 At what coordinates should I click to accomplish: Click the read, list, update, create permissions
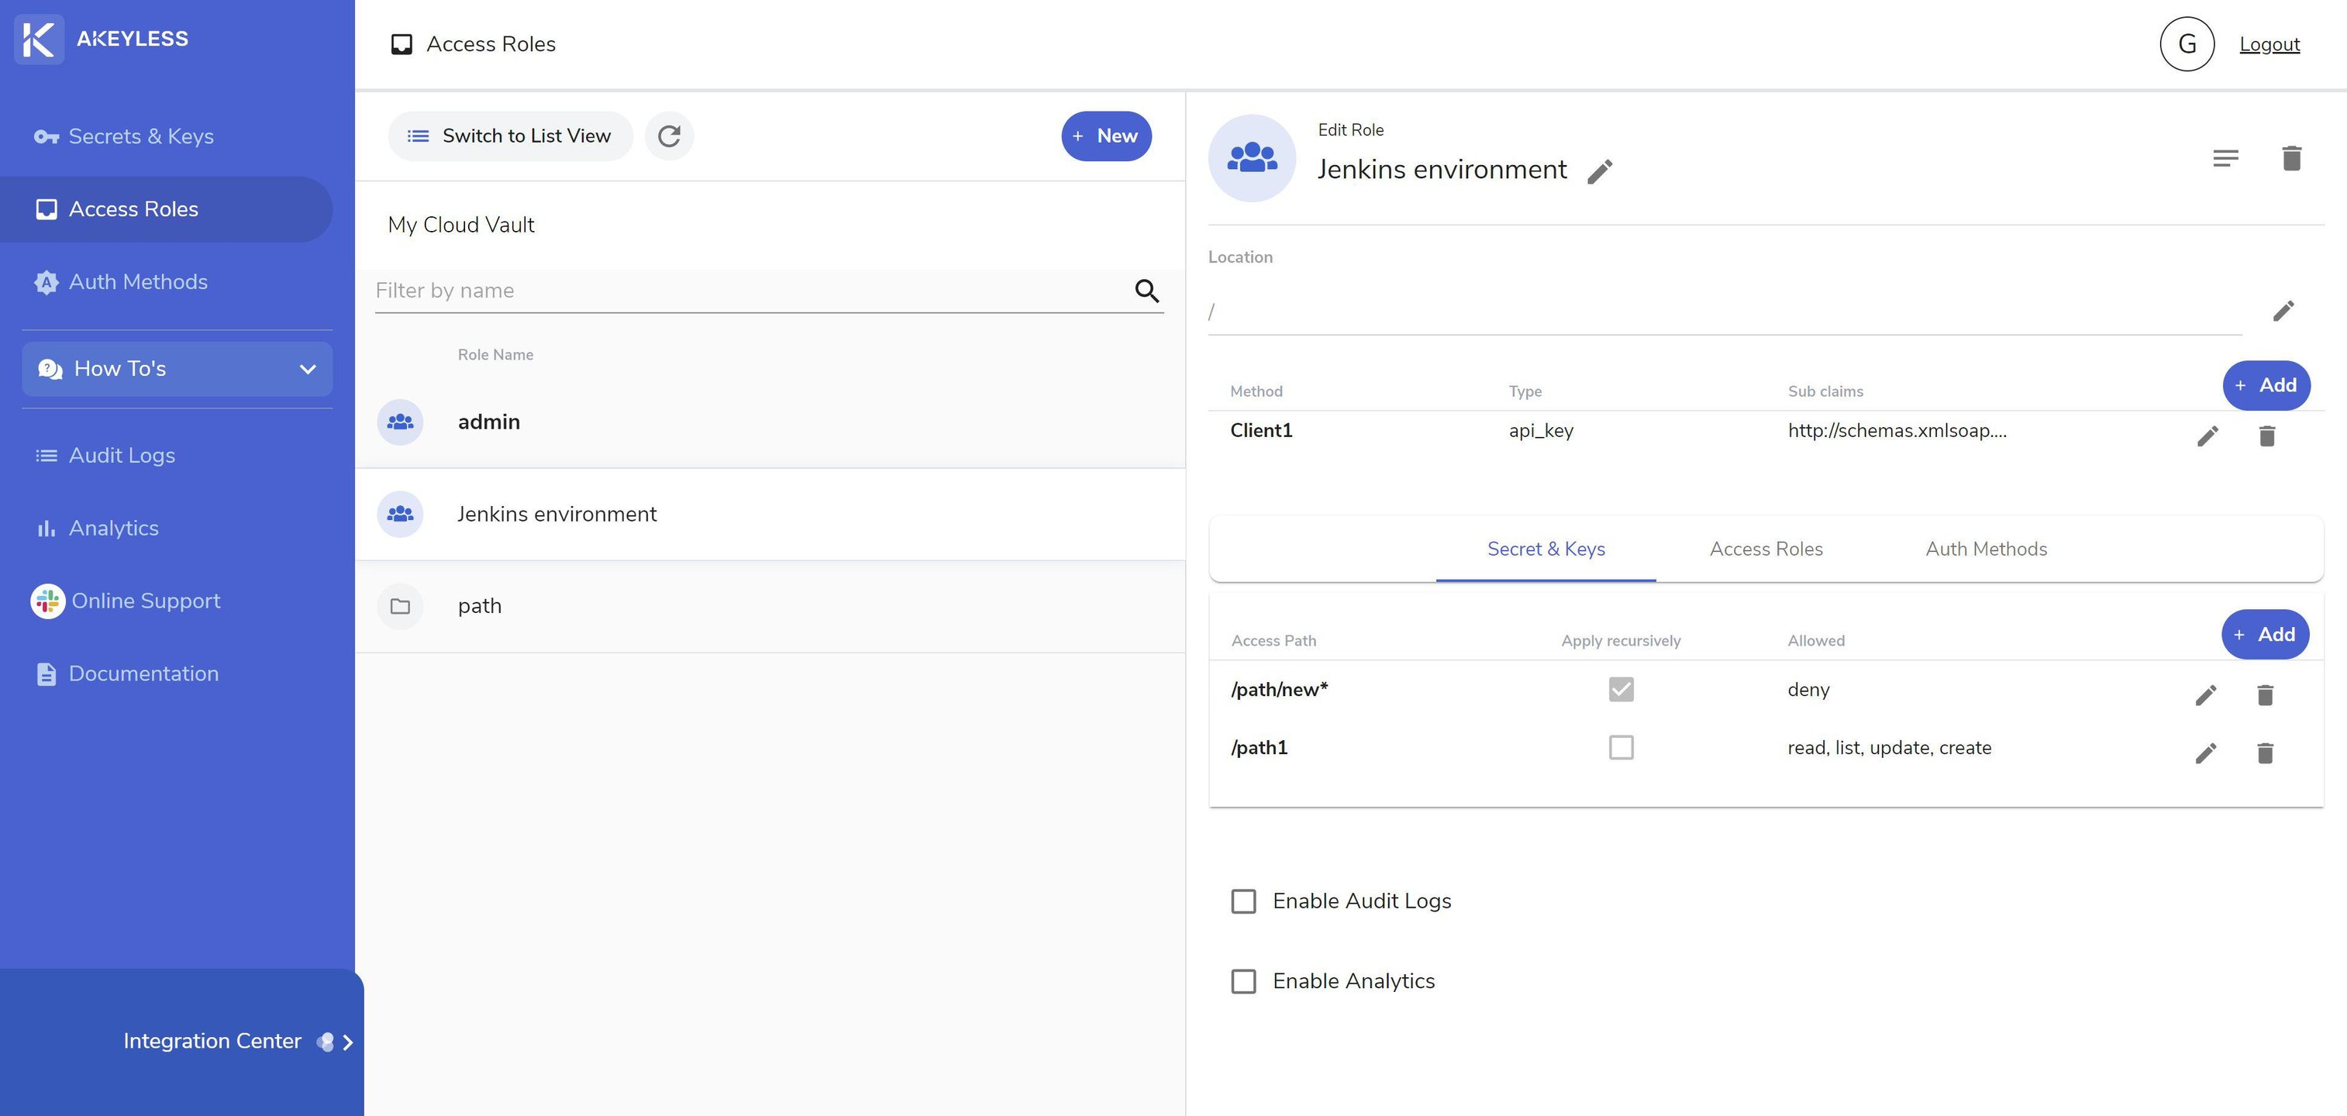point(1890,748)
